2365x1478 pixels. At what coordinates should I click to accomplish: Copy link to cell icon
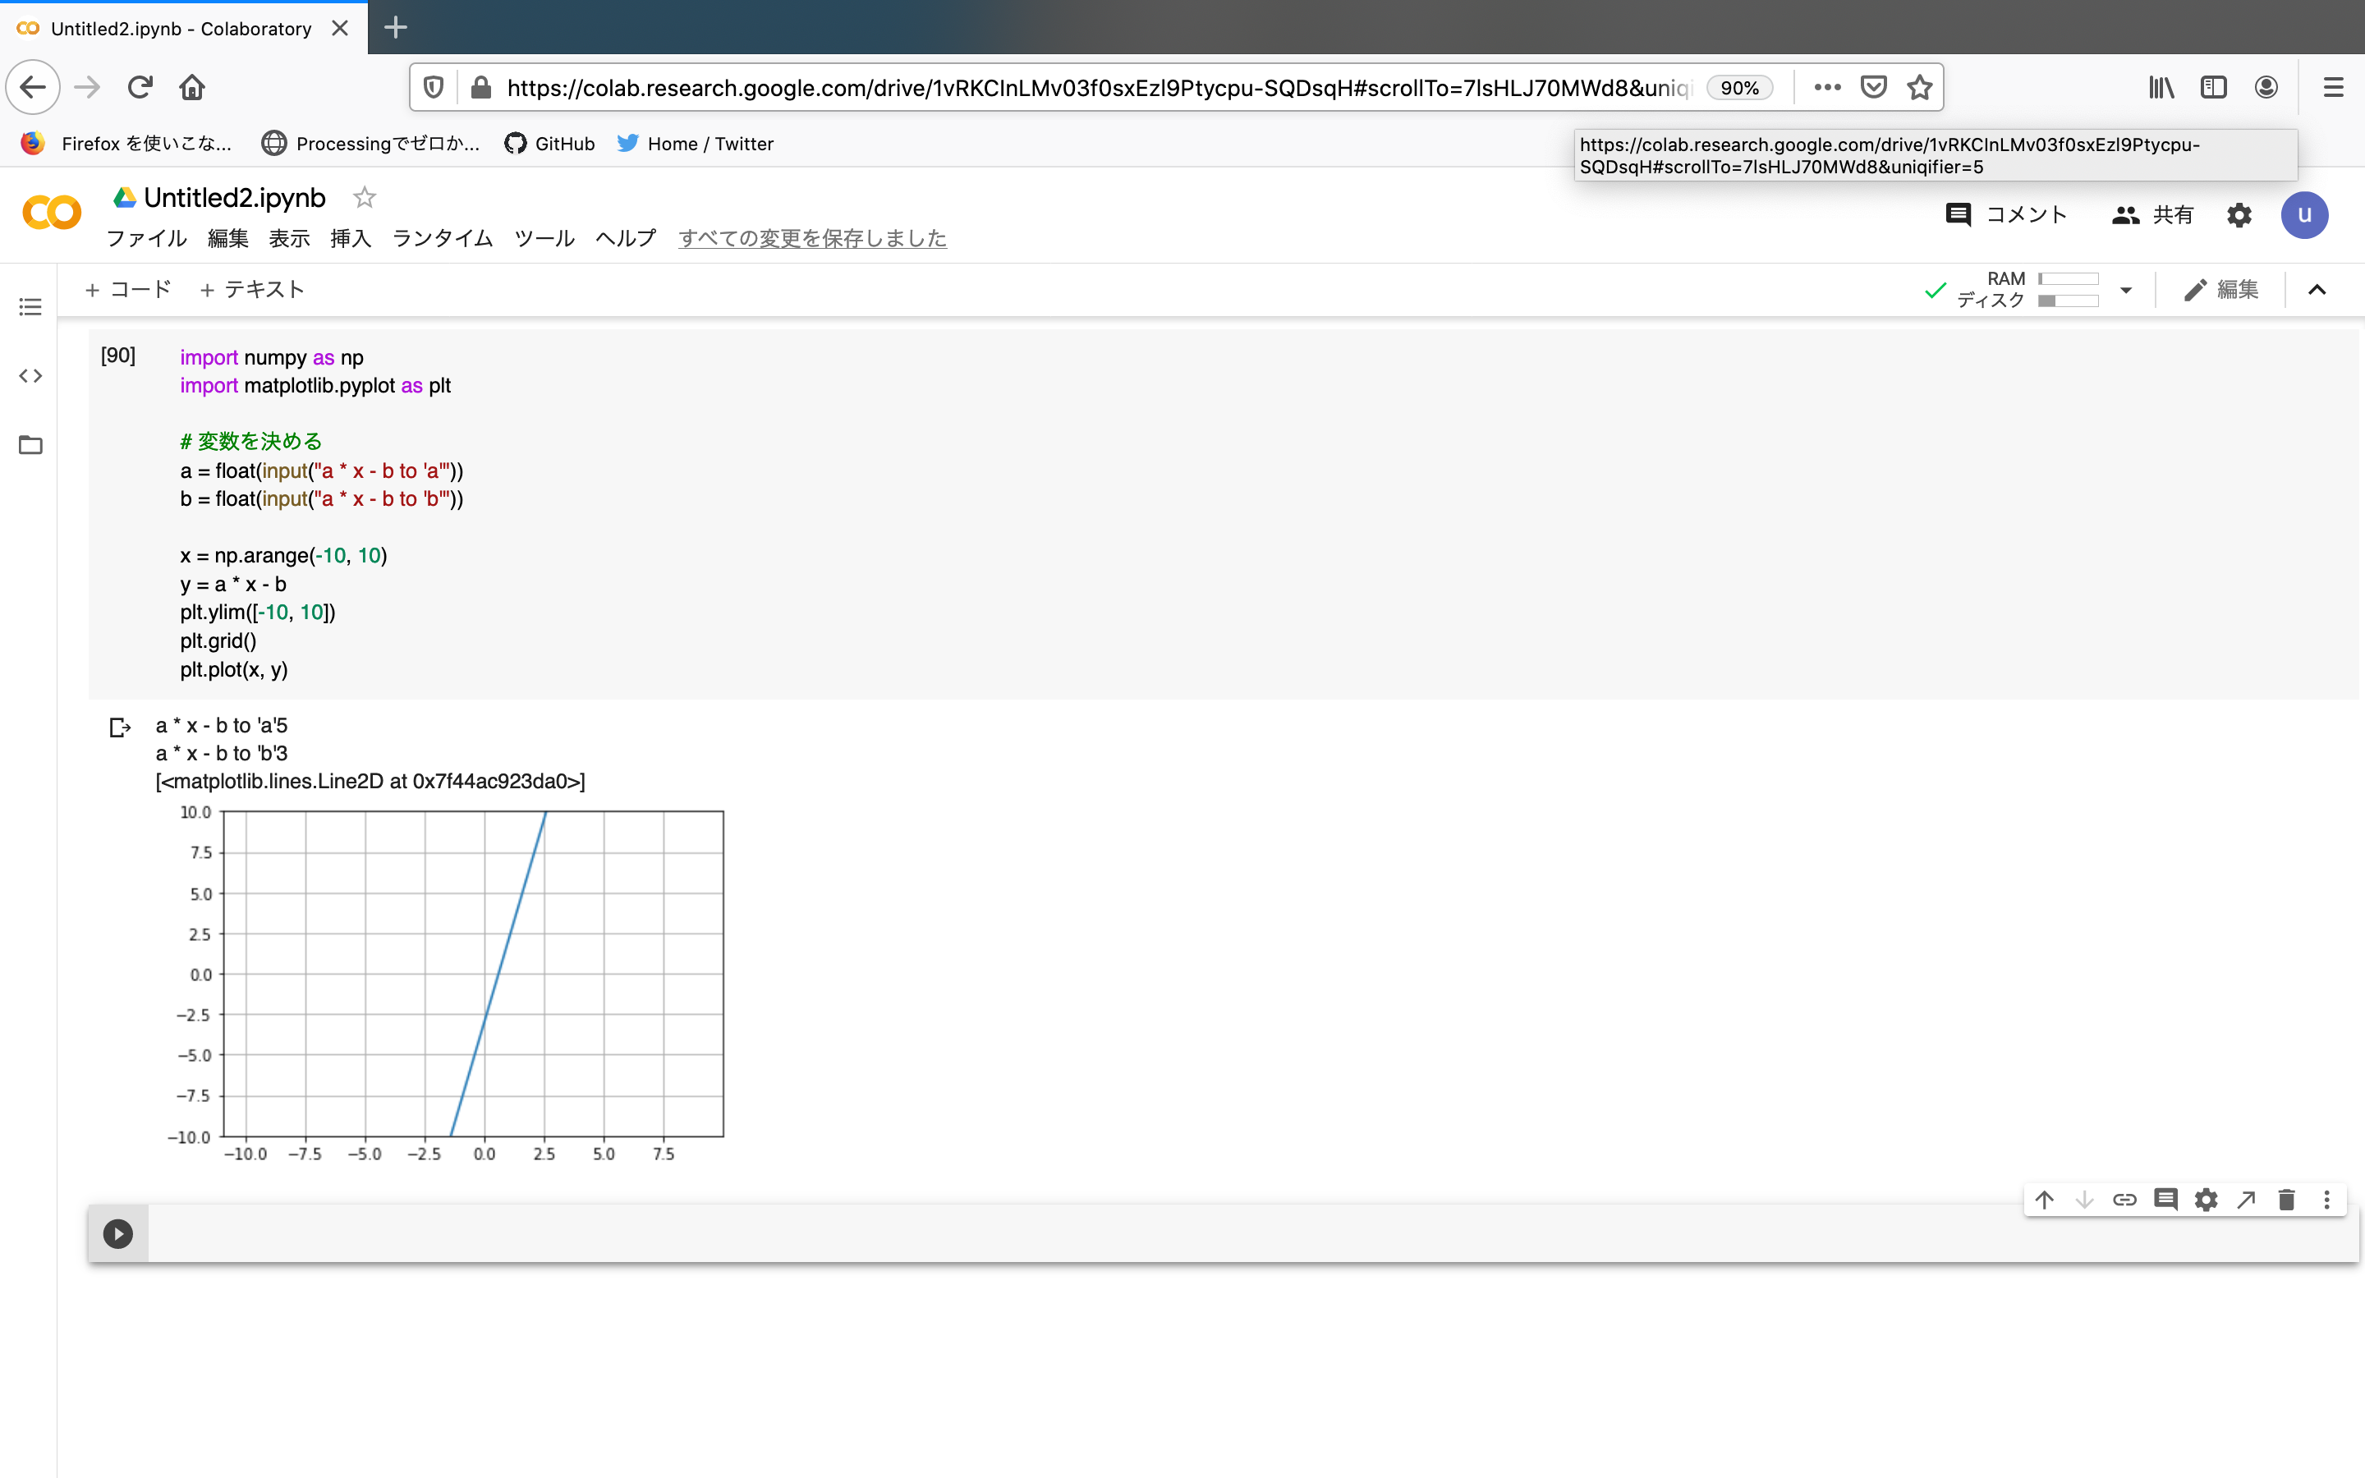pos(2124,1200)
